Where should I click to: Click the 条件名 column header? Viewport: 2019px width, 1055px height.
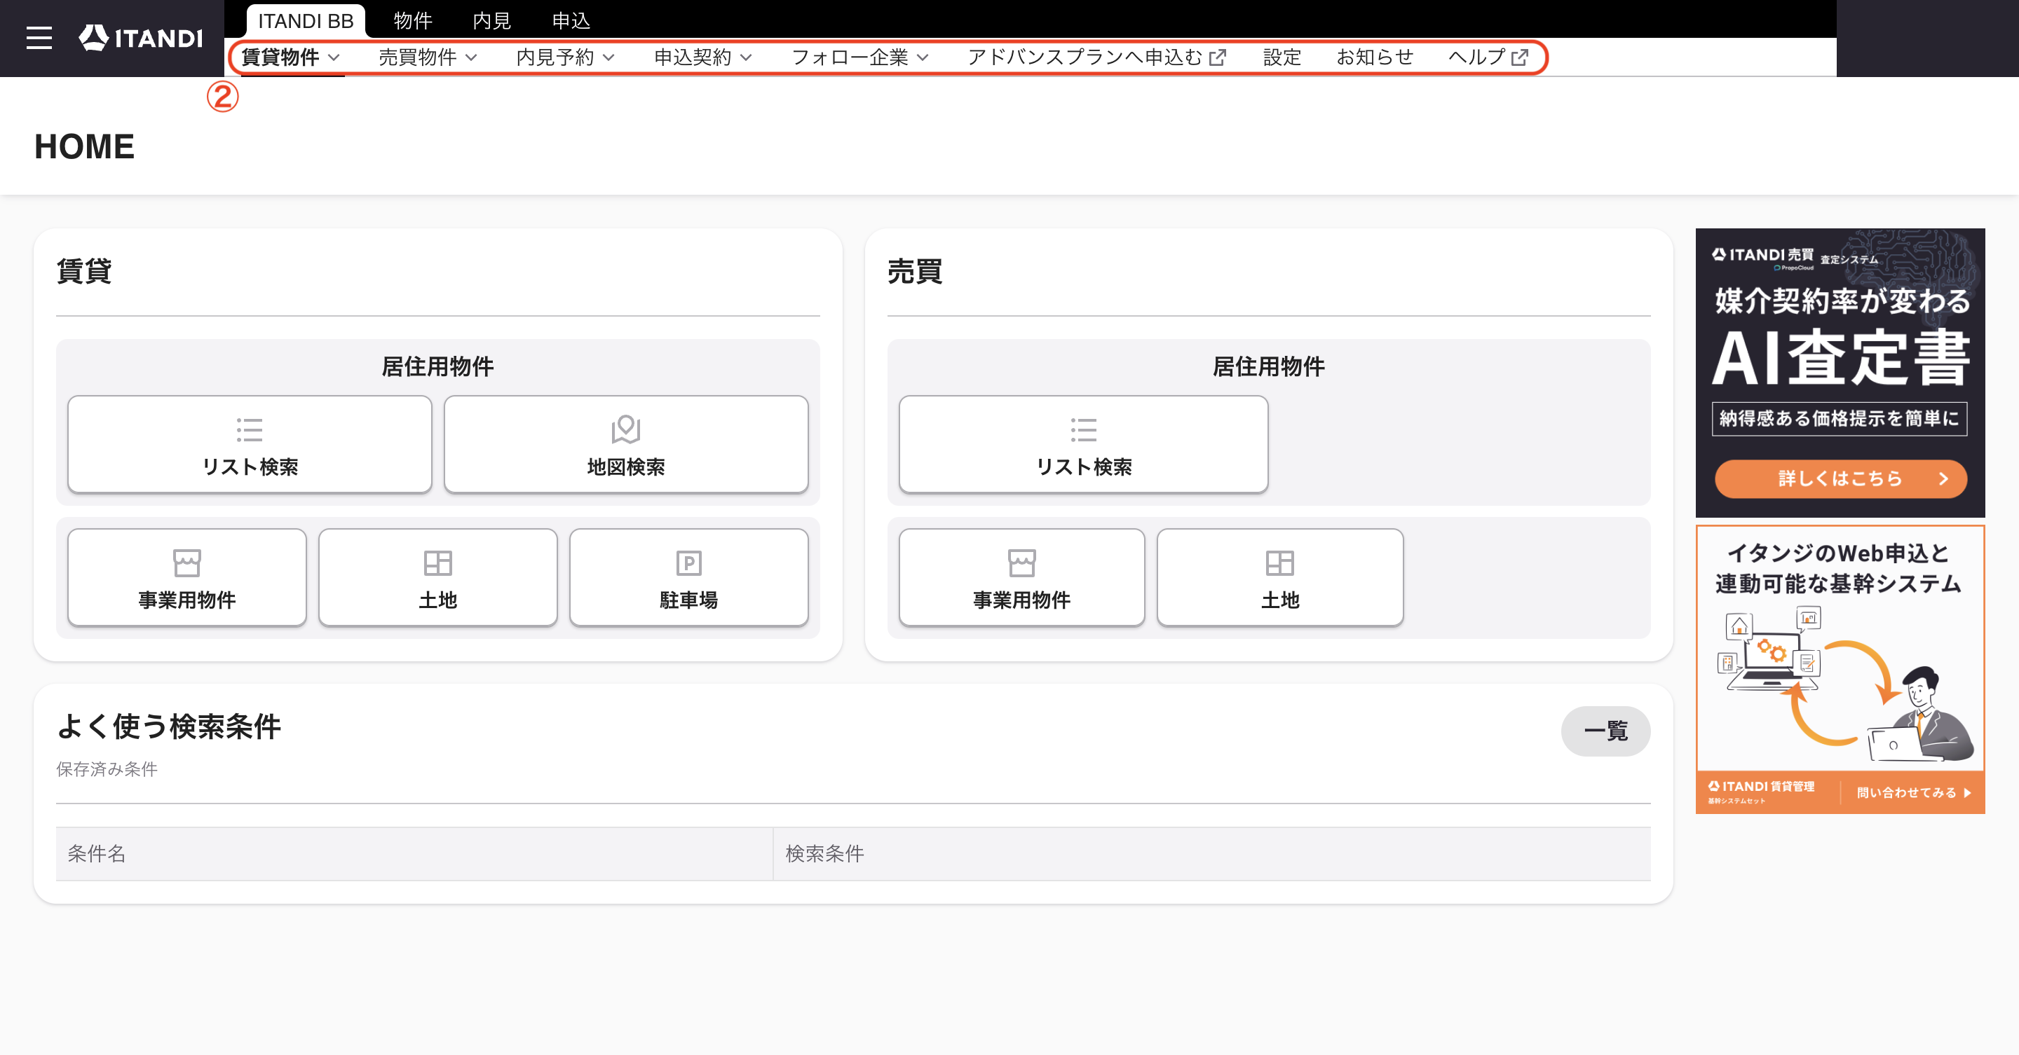414,854
